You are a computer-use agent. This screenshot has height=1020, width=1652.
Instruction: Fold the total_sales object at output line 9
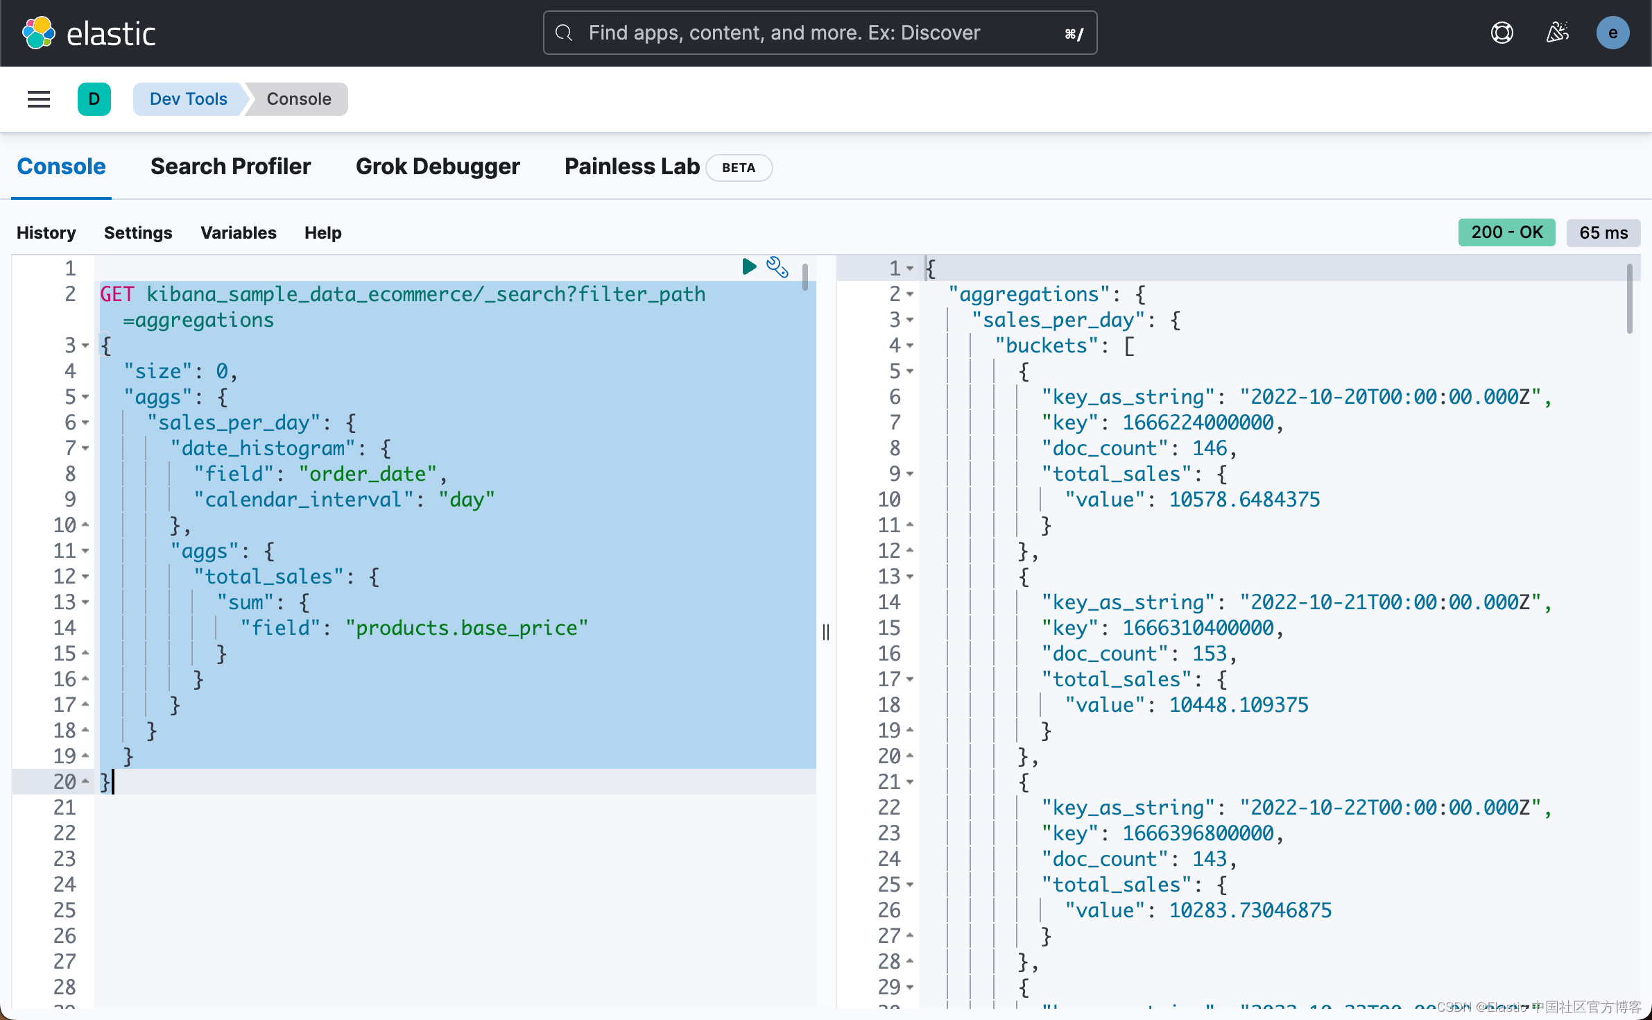pos(910,474)
